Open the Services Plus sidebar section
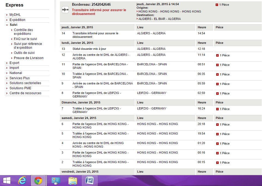Viewport: 262px width, 186px height. pos(20,78)
